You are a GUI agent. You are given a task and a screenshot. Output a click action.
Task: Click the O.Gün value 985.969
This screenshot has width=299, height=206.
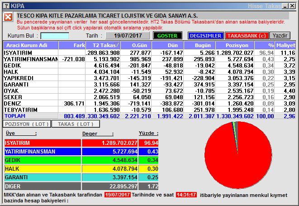(140, 59)
